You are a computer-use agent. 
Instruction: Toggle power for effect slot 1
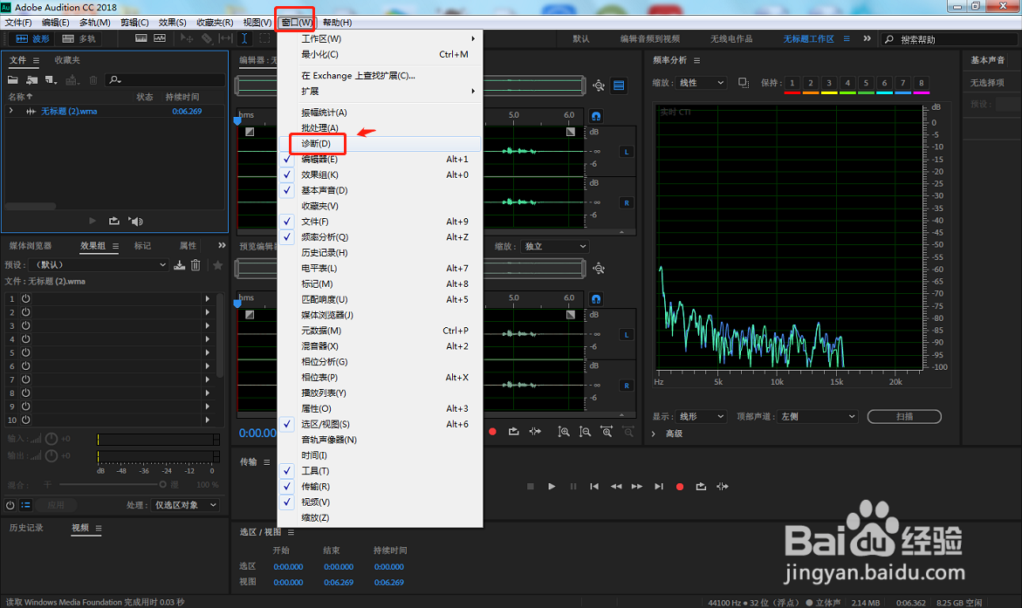click(x=26, y=298)
